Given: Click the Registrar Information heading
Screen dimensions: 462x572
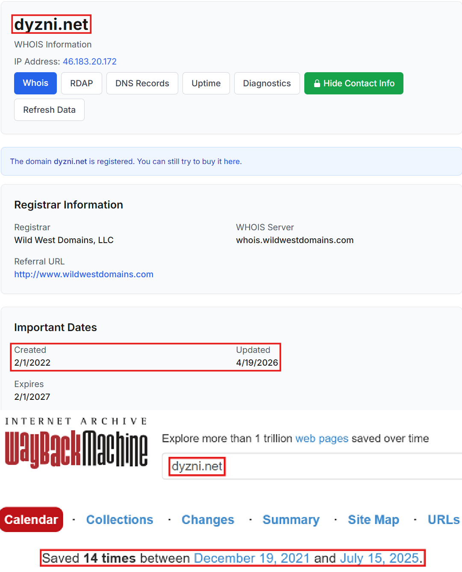Looking at the screenshot, I should (x=68, y=205).
